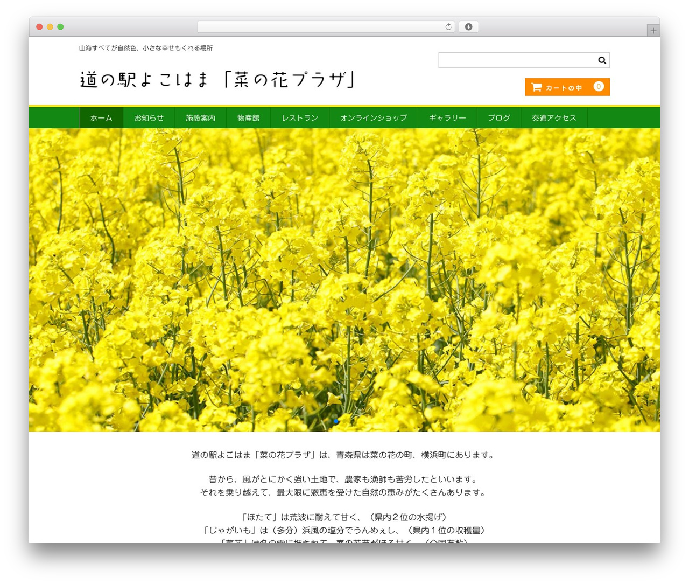Viewport: 689px width, 584px height.
Task: Open the ホーム menu item
Action: 101,118
